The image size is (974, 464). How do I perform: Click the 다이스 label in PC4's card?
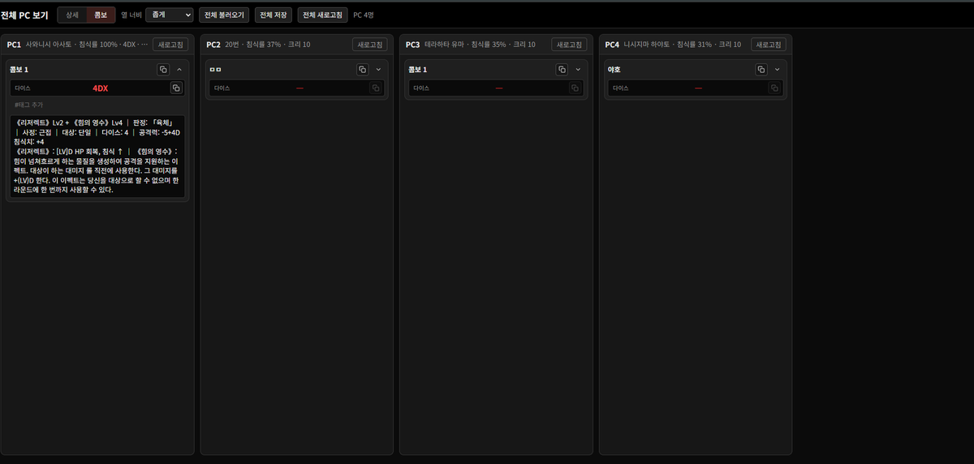(x=620, y=88)
